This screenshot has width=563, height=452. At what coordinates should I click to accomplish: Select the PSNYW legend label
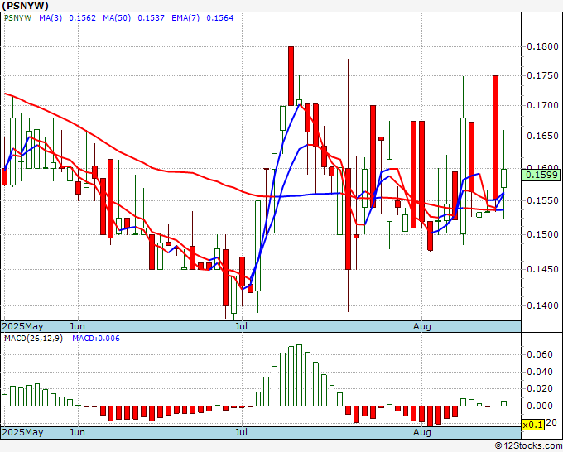coord(17,18)
